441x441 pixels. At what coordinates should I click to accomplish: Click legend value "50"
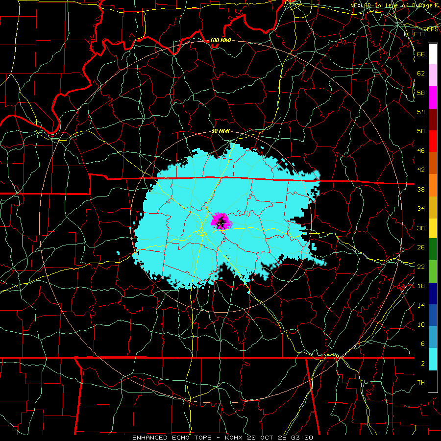[x=421, y=131]
